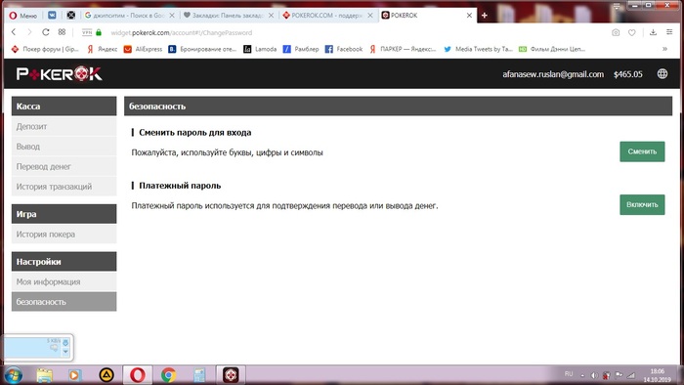Open the AIMP taskbar icon

coord(106,374)
